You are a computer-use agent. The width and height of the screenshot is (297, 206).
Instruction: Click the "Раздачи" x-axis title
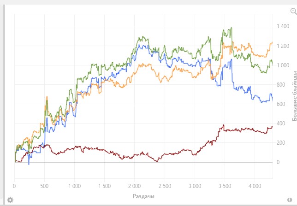[143, 196]
